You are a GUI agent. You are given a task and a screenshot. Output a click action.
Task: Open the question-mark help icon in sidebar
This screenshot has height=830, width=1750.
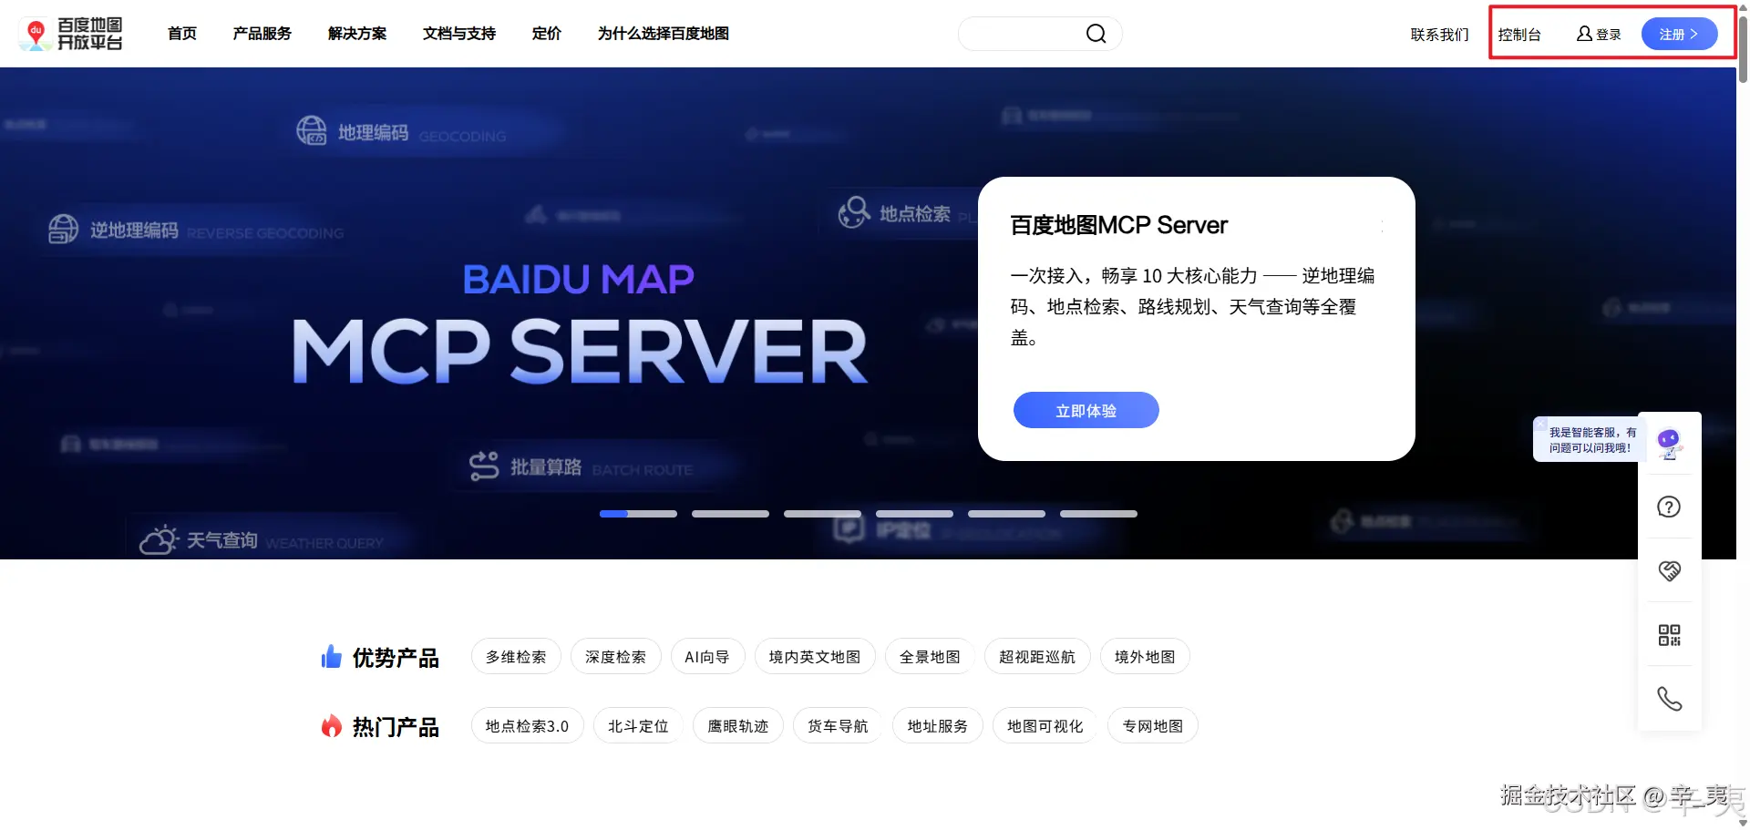click(1670, 507)
